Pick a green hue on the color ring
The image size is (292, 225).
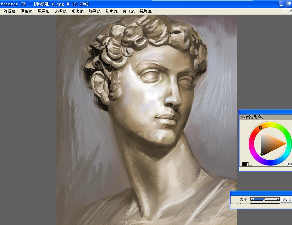point(287,134)
